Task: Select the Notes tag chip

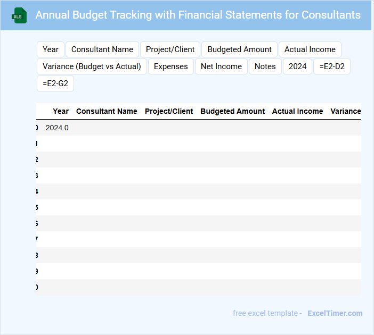Action: click(x=265, y=66)
